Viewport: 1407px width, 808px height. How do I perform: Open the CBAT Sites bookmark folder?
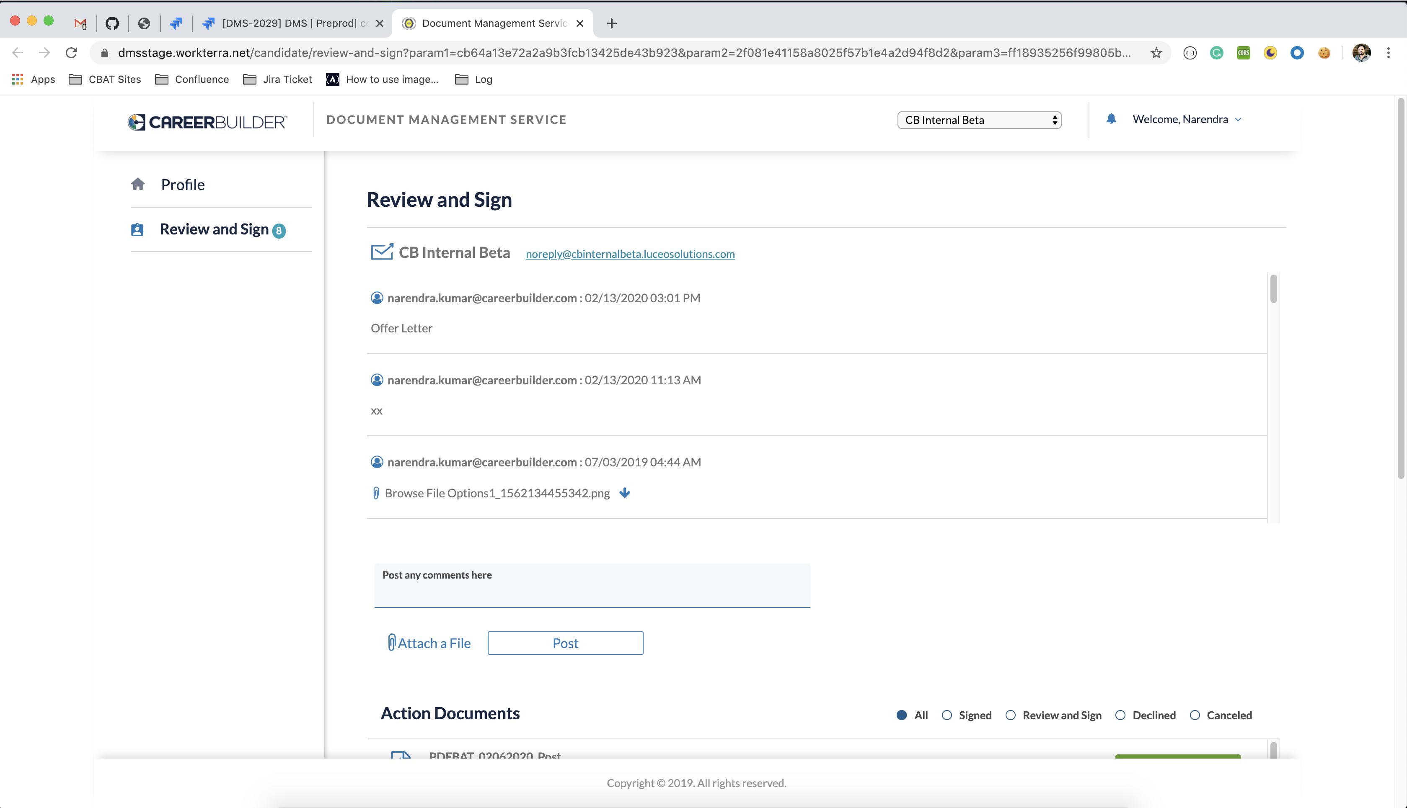(x=105, y=80)
